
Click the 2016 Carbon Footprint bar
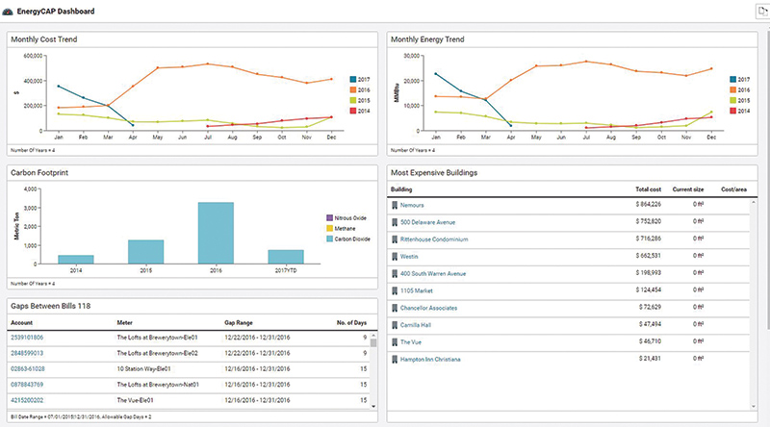tap(216, 233)
